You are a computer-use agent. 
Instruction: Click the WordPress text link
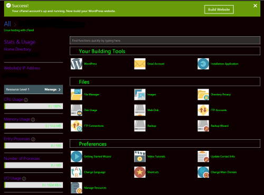click(x=90, y=64)
